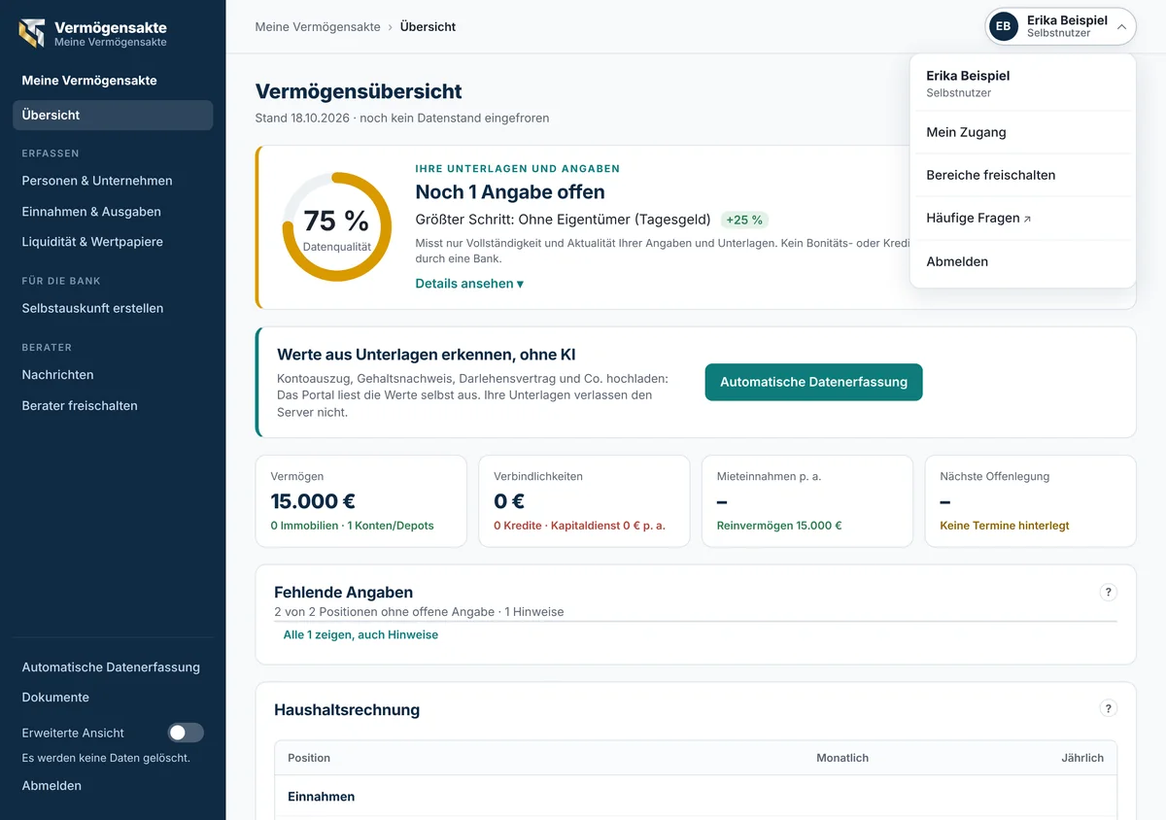Collapse the Erika Beispiel user menu

[1060, 26]
